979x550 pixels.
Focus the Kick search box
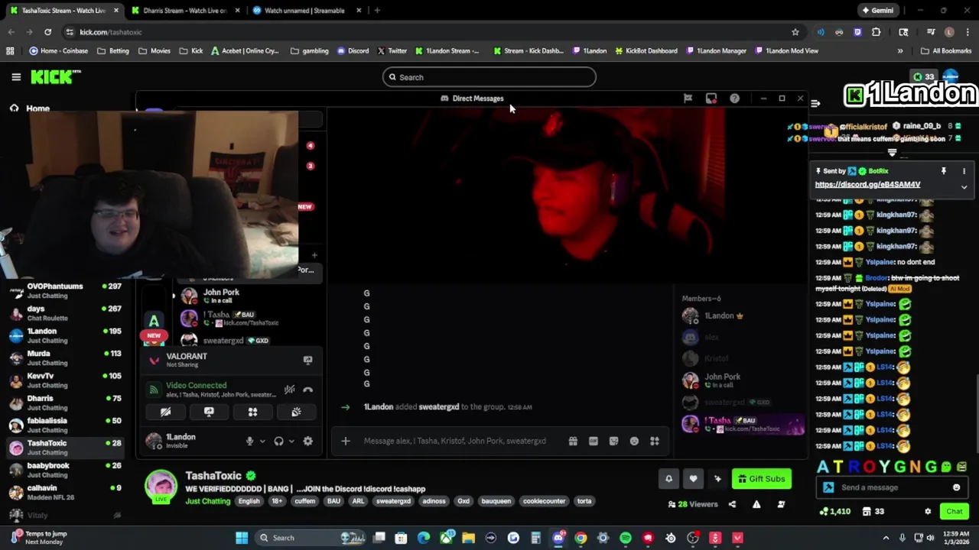pyautogui.click(x=489, y=77)
